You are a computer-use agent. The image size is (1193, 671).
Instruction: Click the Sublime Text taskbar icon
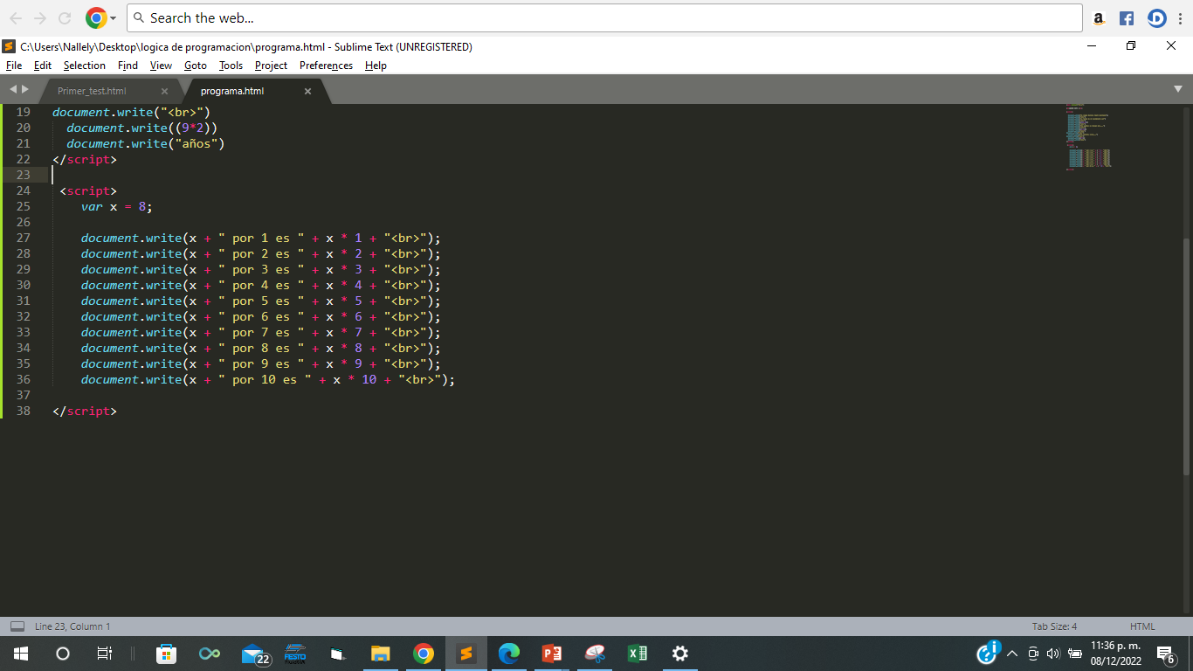coord(466,654)
